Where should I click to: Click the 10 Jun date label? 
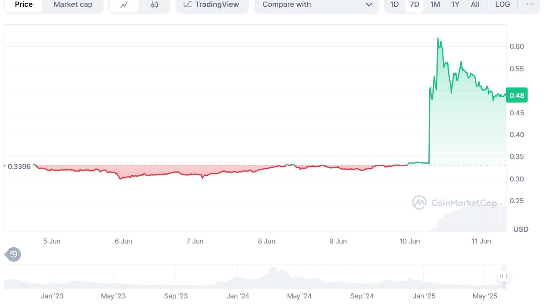tap(410, 241)
